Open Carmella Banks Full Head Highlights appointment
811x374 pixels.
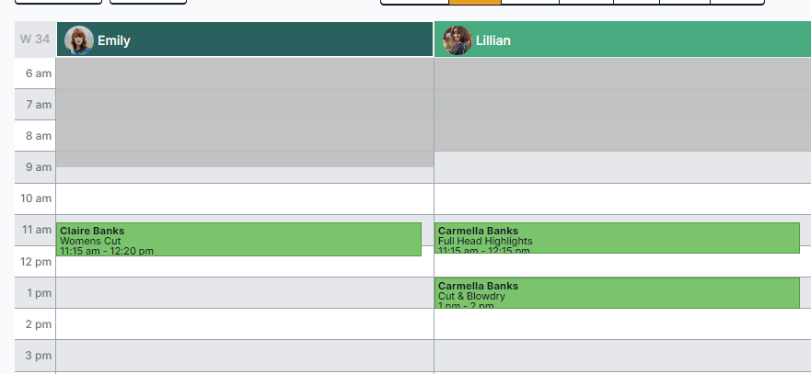617,238
